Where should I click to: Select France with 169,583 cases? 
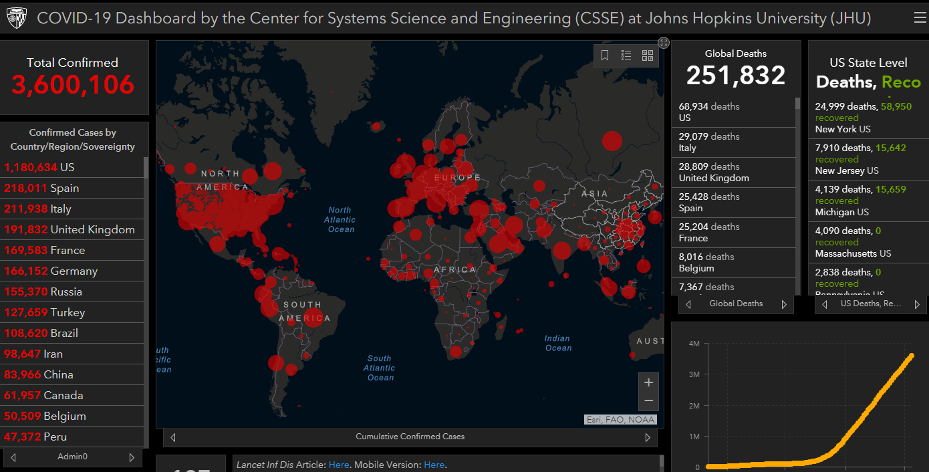point(72,250)
